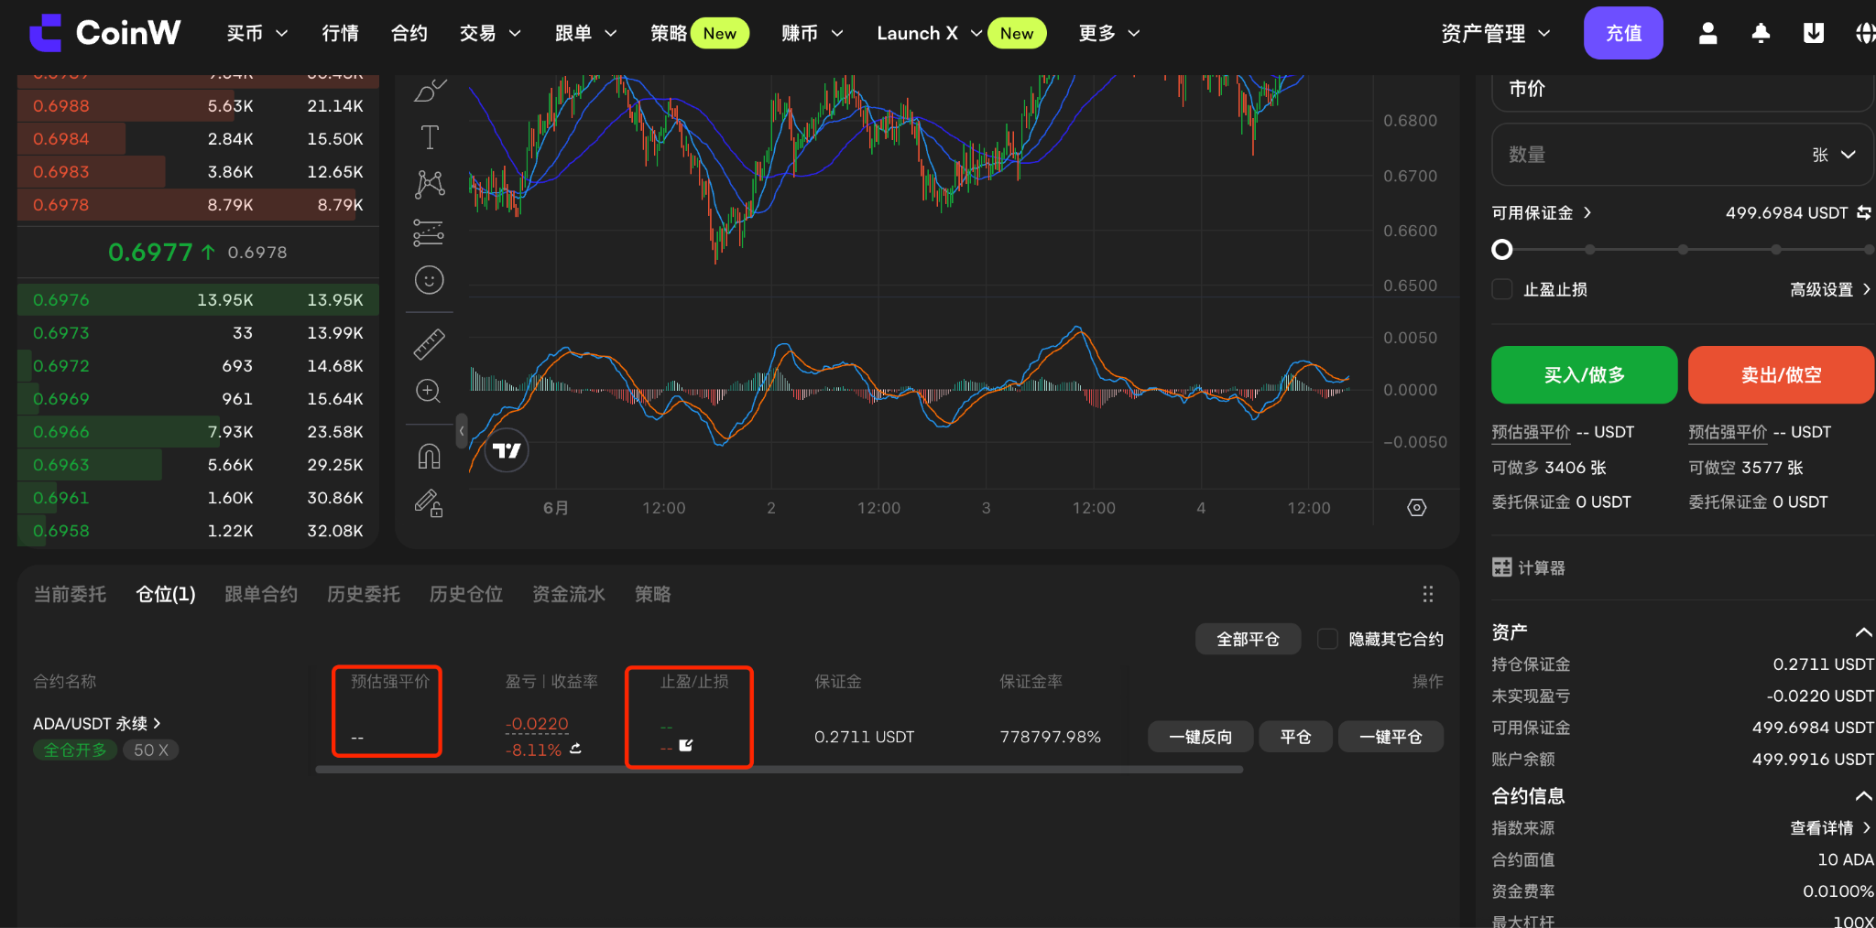
Task: Select the 0.6976 bid price row
Action: (198, 299)
